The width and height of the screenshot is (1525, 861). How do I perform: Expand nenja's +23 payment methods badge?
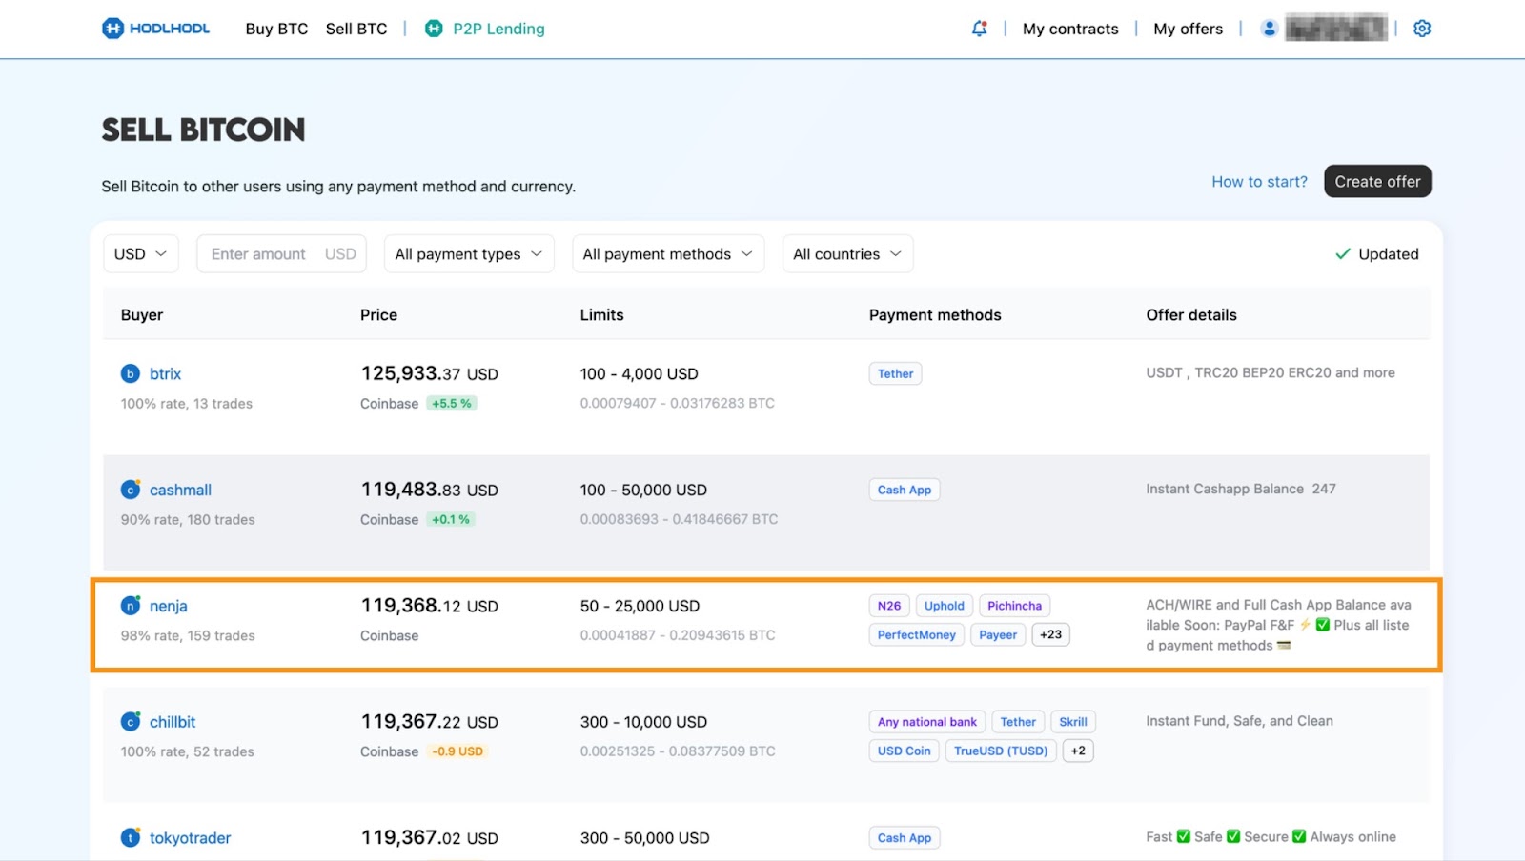(x=1050, y=634)
